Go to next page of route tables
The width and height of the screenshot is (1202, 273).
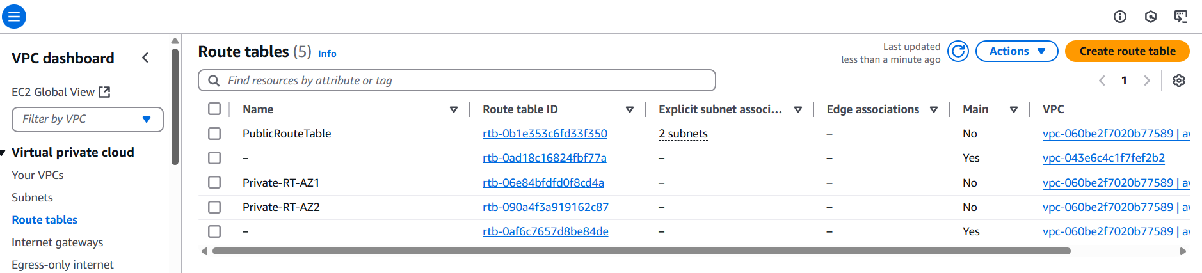click(x=1147, y=81)
